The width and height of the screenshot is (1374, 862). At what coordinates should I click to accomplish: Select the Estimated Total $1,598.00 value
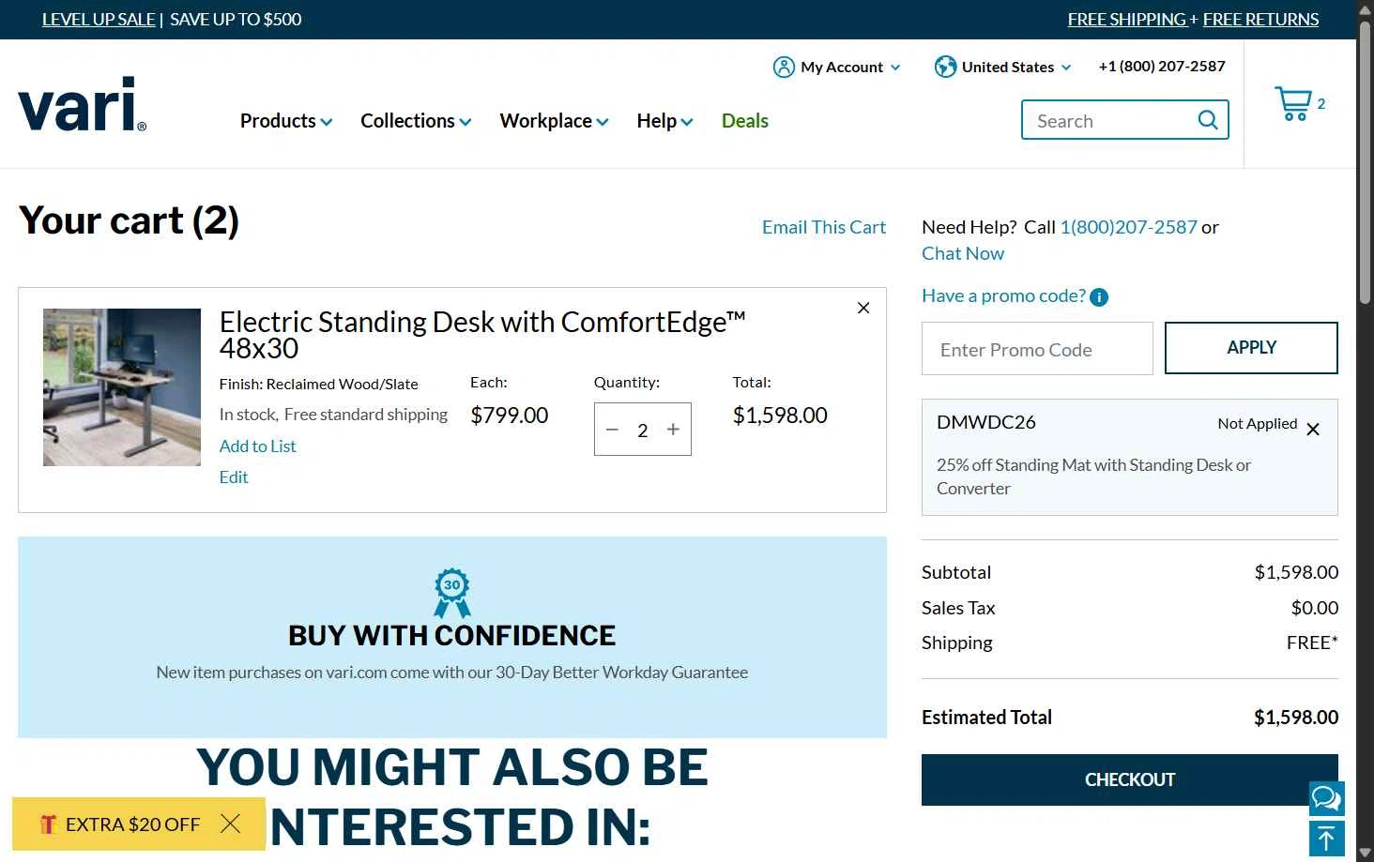pyautogui.click(x=1296, y=718)
